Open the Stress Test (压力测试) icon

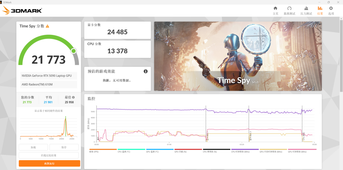click(306, 8)
